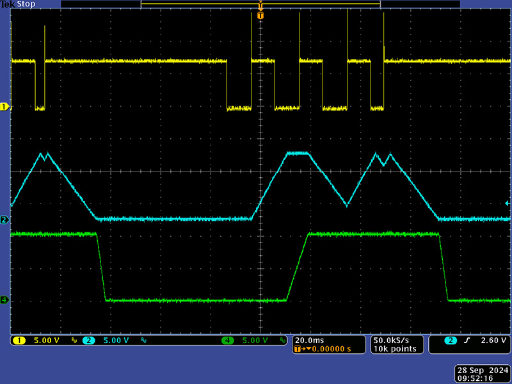Click the green channel 4 ground marker

[x=4, y=300]
